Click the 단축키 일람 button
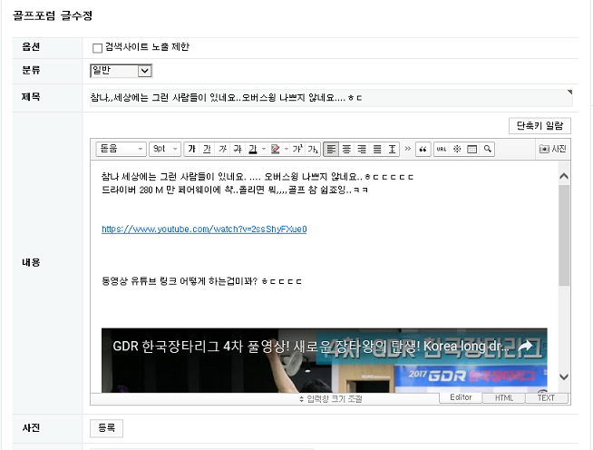593x450 pixels. point(540,126)
